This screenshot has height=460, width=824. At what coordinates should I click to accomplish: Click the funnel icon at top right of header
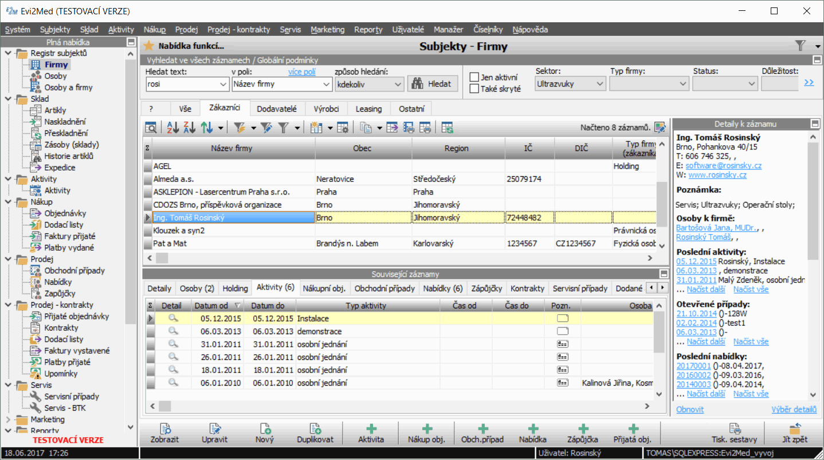coord(801,46)
